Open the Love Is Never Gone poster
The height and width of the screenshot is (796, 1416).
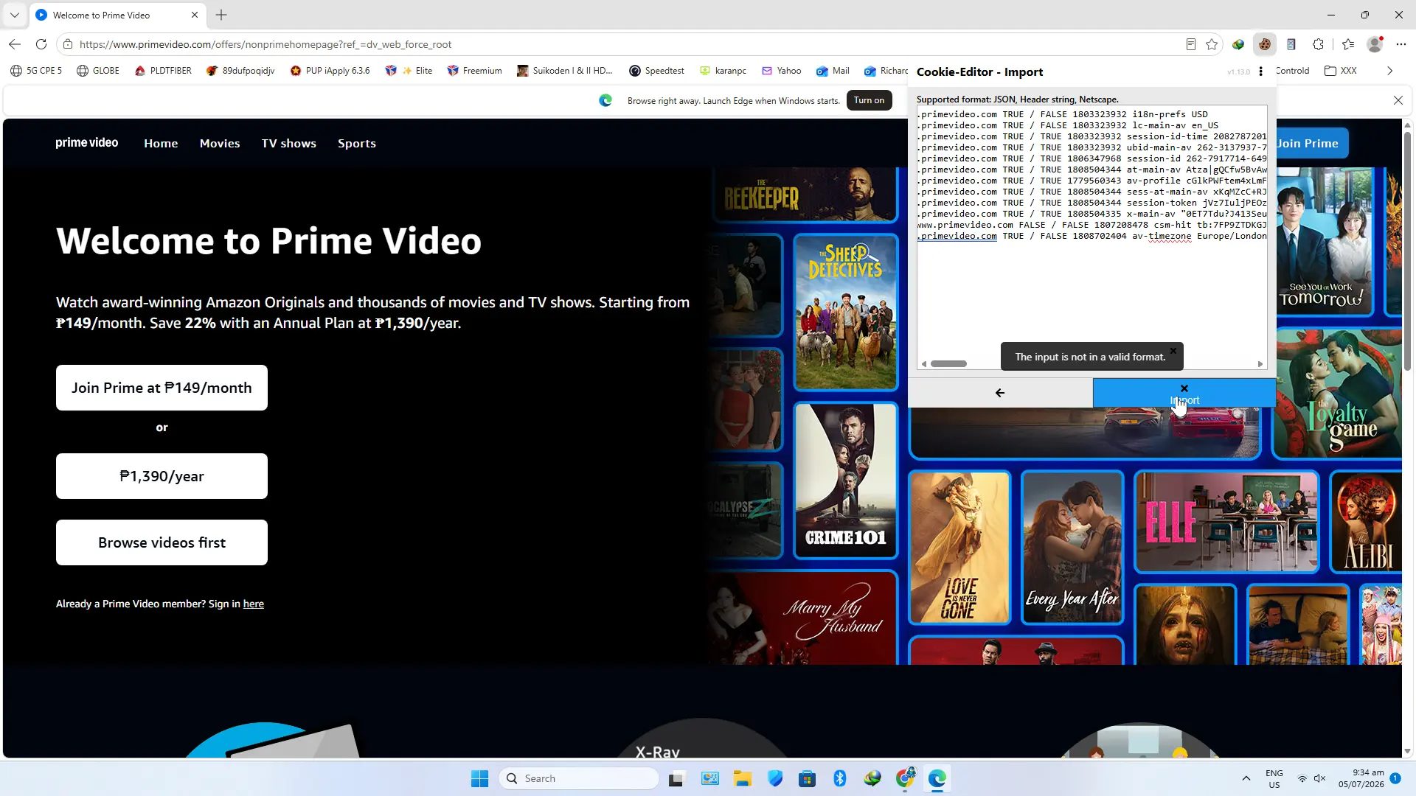[959, 547]
